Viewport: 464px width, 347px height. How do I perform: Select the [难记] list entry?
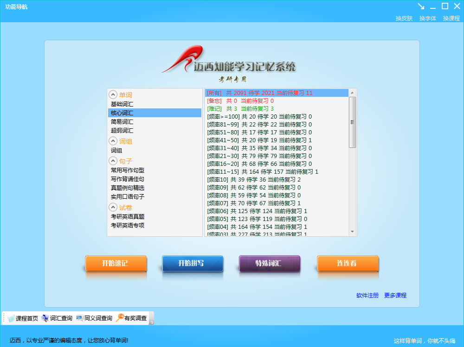click(x=240, y=108)
